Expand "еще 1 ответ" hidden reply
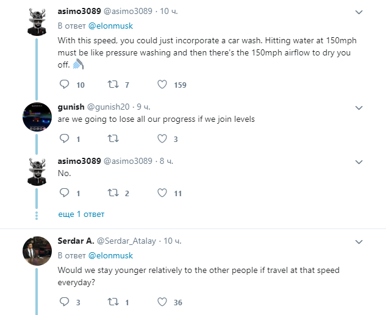Image resolution: width=386 pixels, height=315 pixels. [x=81, y=214]
